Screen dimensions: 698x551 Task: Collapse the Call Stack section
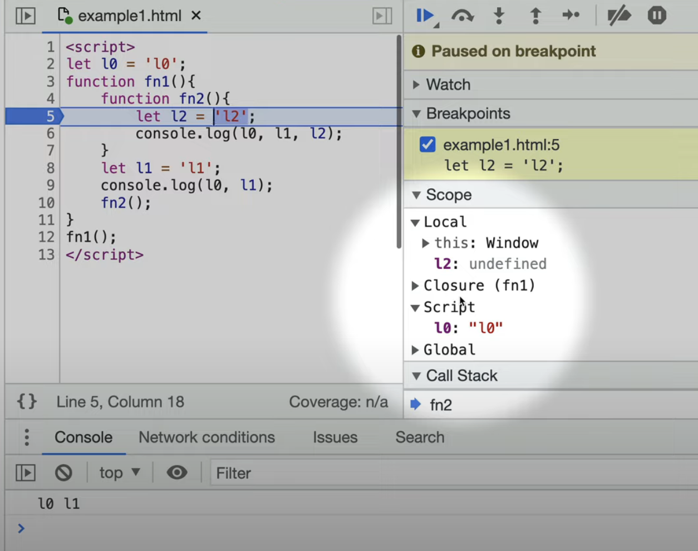[x=416, y=376]
